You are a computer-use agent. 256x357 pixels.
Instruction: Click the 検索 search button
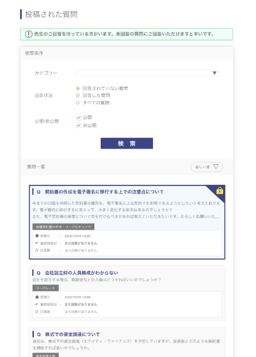[127, 143]
